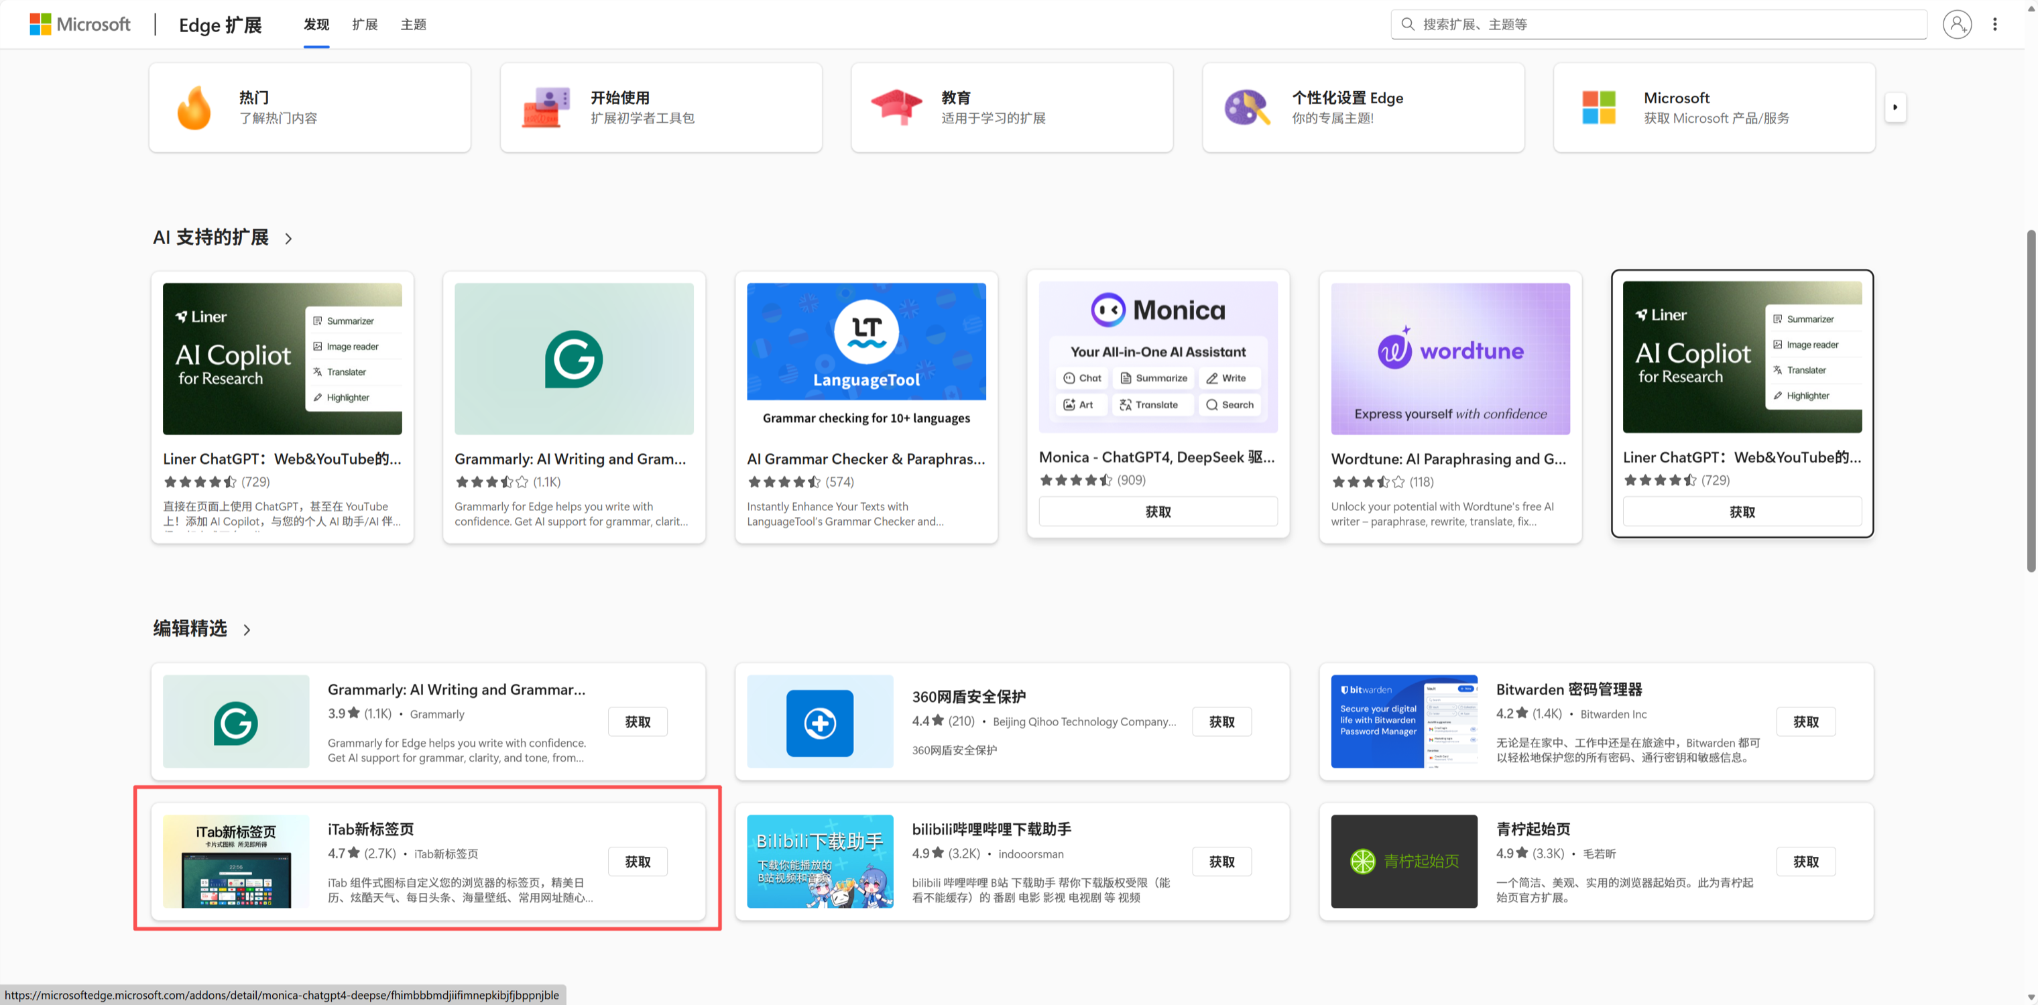The width and height of the screenshot is (2038, 1005).
Task: Switch to the 主题 tab
Action: click(413, 25)
